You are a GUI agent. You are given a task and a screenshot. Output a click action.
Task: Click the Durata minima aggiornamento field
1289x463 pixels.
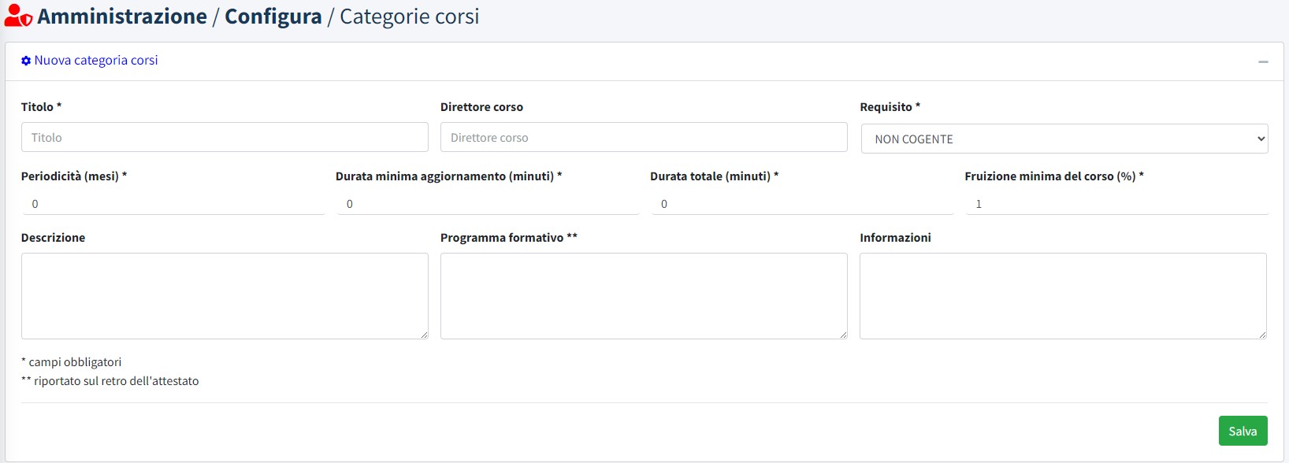click(487, 203)
